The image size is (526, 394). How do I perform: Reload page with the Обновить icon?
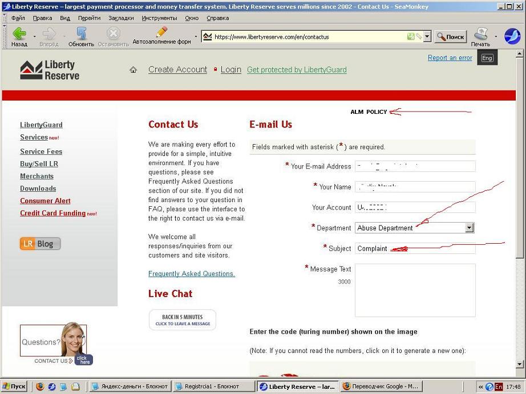81,34
